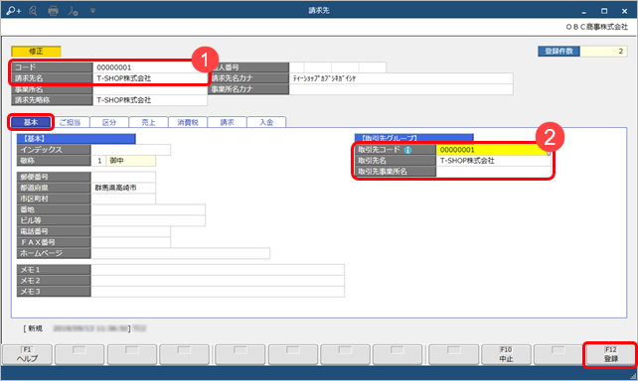Click the ビル等 input field
Viewport: 638px width, 381px height.
click(148, 221)
